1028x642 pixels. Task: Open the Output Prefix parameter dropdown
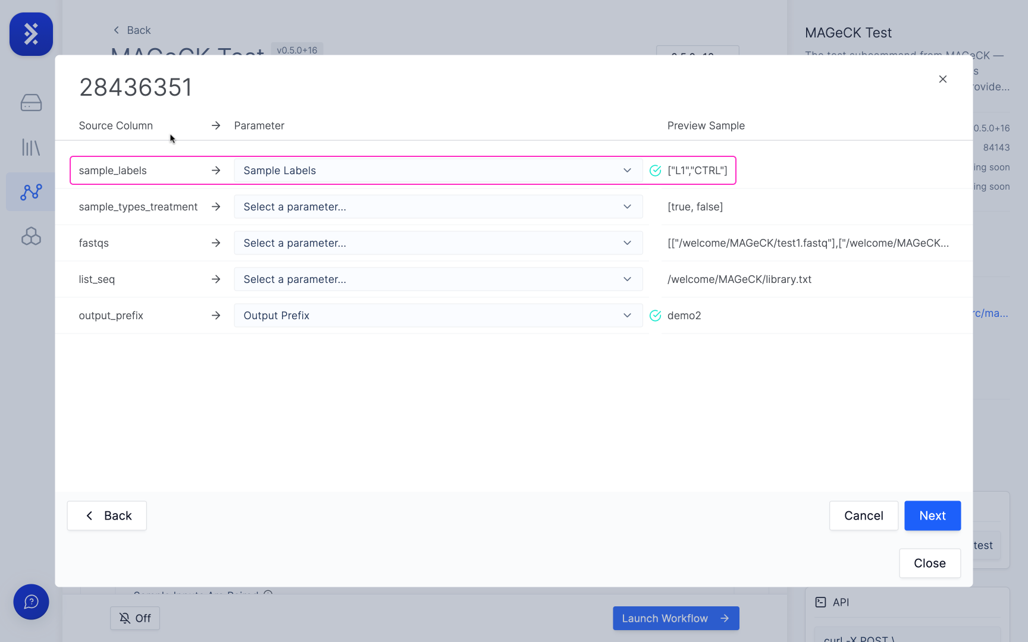438,316
